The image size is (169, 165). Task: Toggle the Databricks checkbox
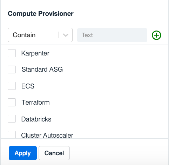pyautogui.click(x=12, y=119)
